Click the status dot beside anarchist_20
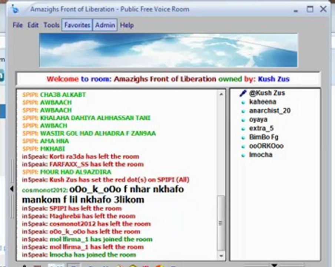This screenshot has width=335, height=267. tap(243, 111)
